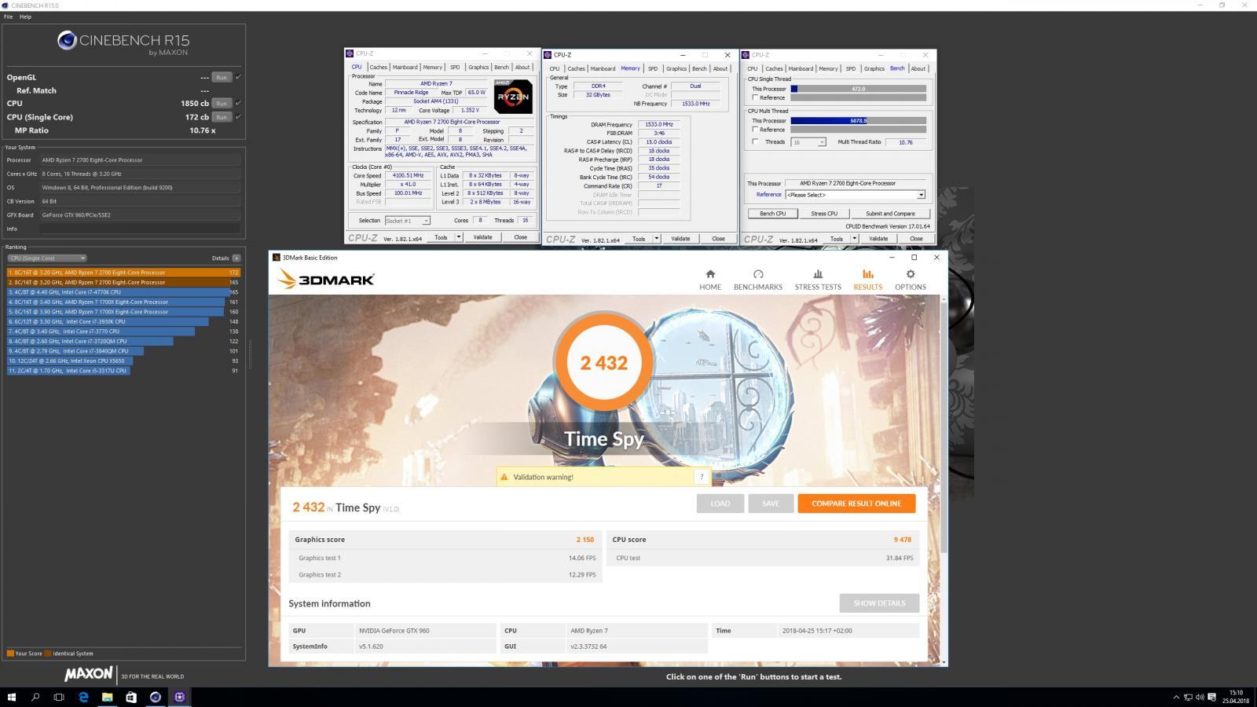Open the 3DMark Home section
1257x707 pixels.
click(x=710, y=280)
